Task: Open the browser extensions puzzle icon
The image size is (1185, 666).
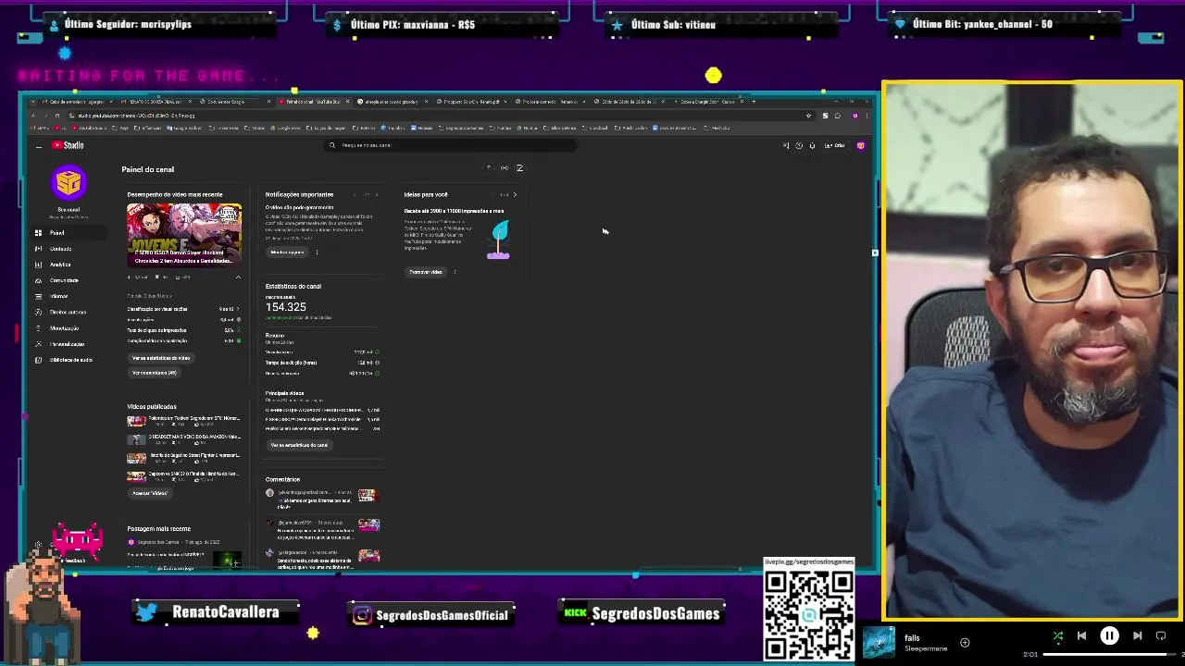Action: pos(838,116)
